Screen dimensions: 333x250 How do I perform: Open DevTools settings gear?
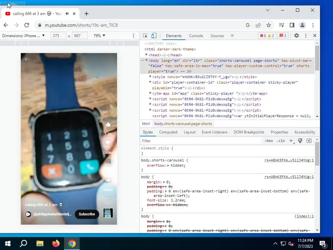point(297,36)
